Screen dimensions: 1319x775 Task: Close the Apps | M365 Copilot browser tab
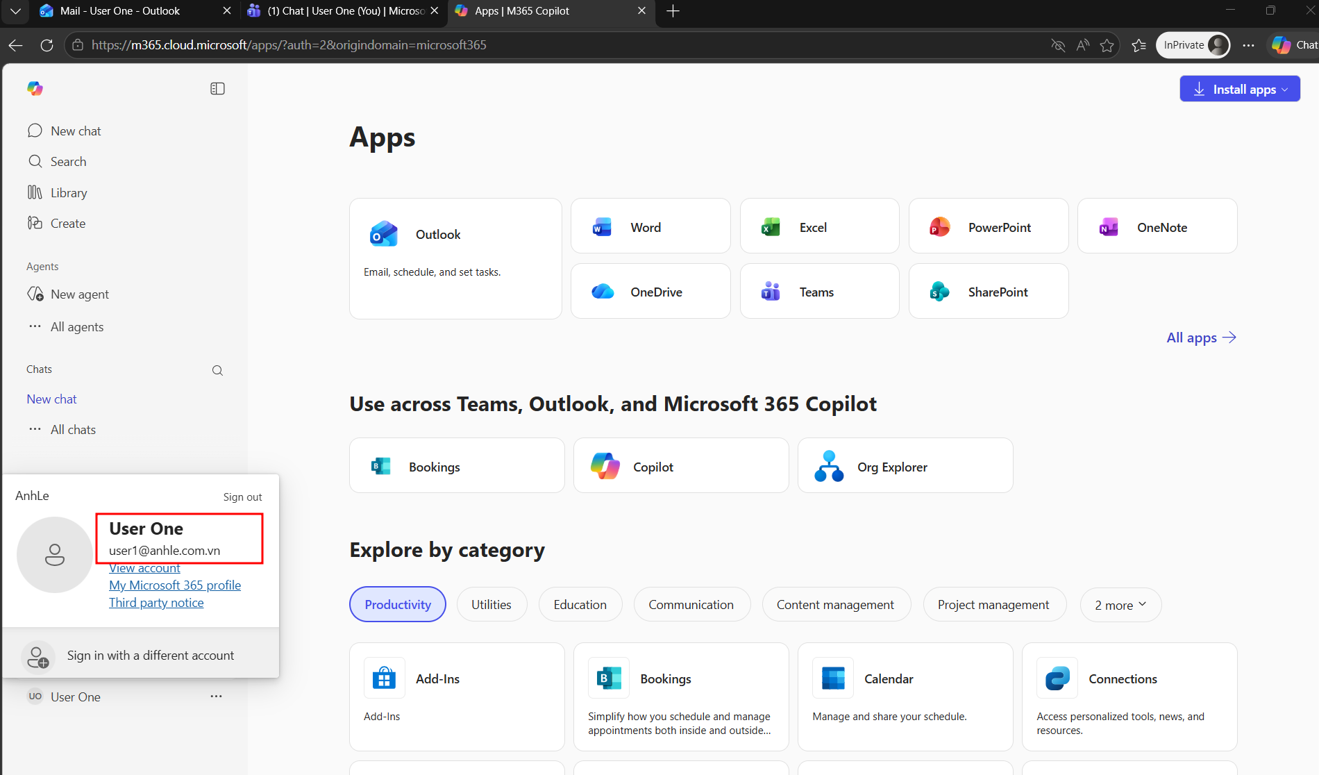[x=641, y=11]
